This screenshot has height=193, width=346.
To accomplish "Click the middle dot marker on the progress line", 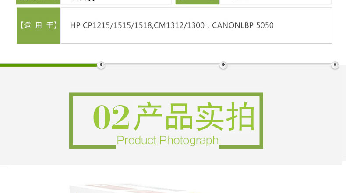I will [223, 65].
